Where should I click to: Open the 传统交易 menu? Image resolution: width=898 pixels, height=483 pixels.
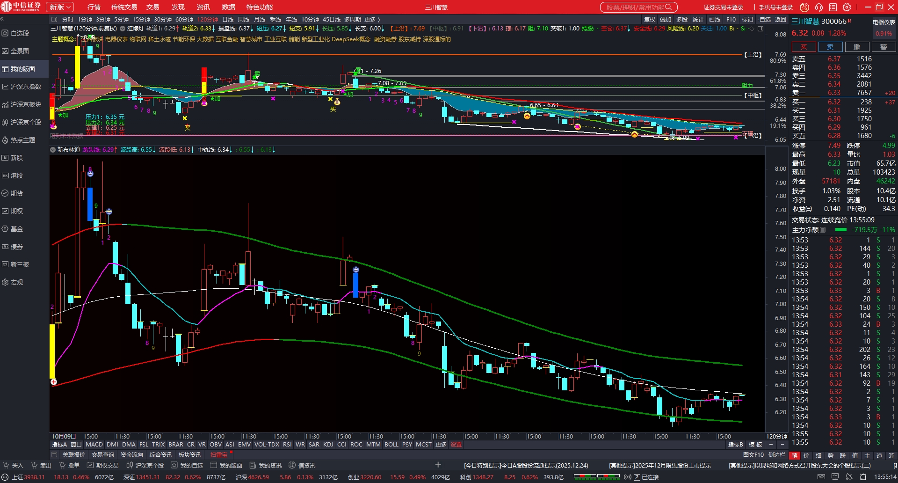(124, 7)
